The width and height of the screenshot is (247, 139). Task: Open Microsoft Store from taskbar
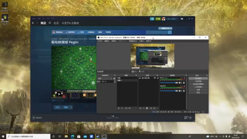pos(79,136)
